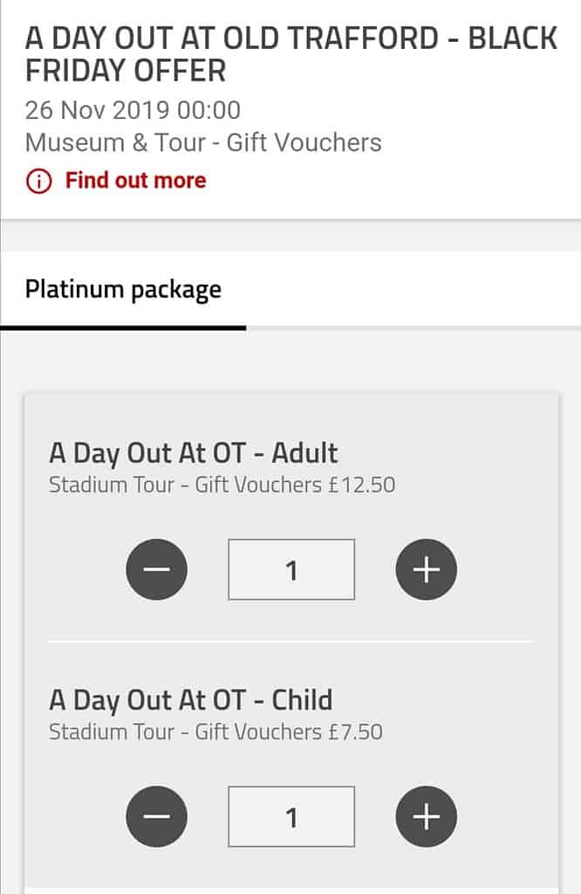Open the Find out more link
This screenshot has height=894, width=581.
pyautogui.click(x=135, y=180)
